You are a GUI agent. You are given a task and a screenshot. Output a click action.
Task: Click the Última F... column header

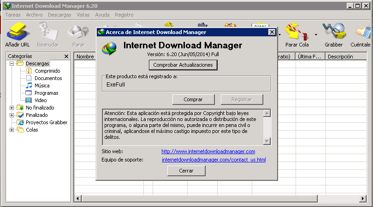(310, 57)
